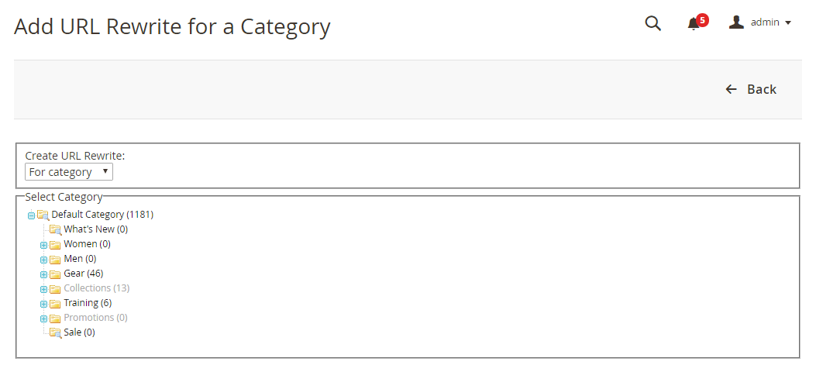816x372 pixels.
Task: Click the admin user avatar icon
Action: [x=736, y=22]
